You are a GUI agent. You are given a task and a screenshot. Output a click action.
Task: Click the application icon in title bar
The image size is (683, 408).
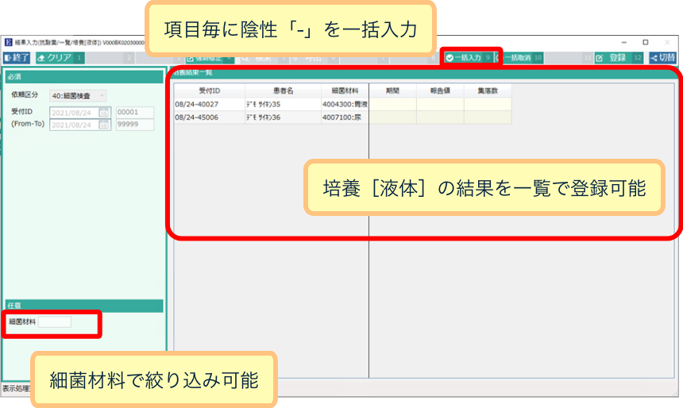tap(8, 41)
